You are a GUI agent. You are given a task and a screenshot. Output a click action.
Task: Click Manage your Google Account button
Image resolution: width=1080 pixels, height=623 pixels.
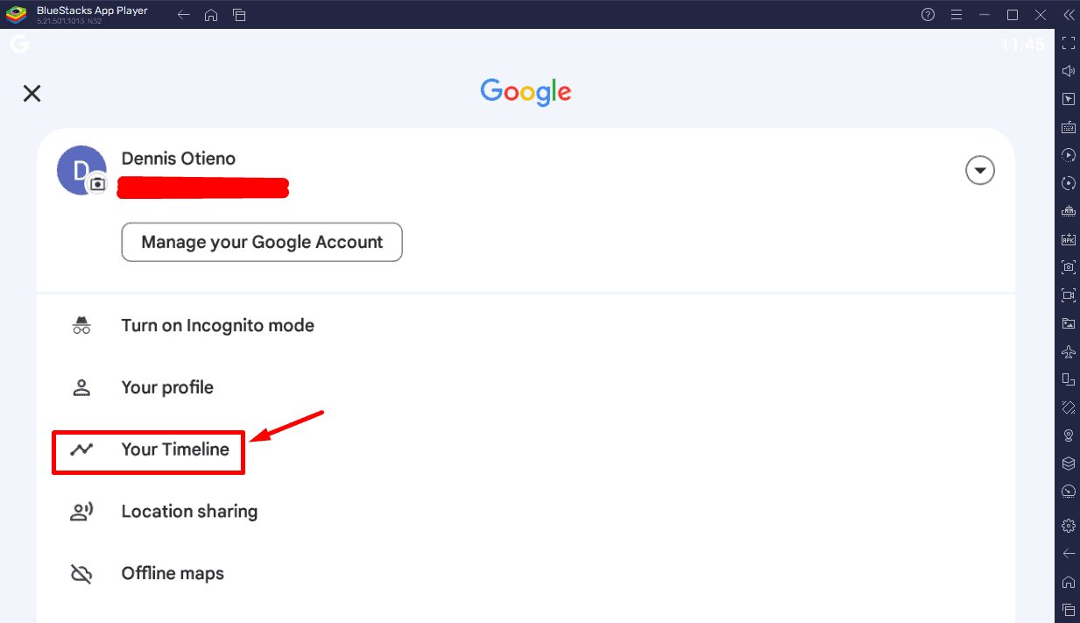pos(262,242)
